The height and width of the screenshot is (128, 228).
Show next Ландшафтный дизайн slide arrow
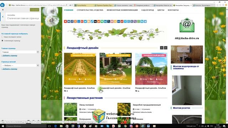tap(166, 48)
